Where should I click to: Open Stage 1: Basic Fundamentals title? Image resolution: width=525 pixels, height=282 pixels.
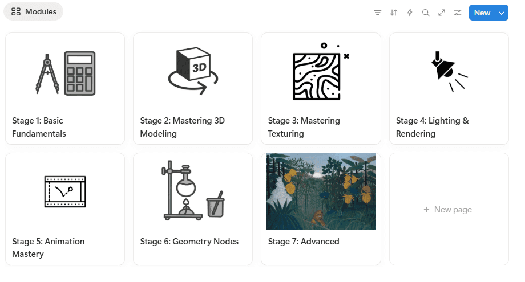pyautogui.click(x=39, y=127)
